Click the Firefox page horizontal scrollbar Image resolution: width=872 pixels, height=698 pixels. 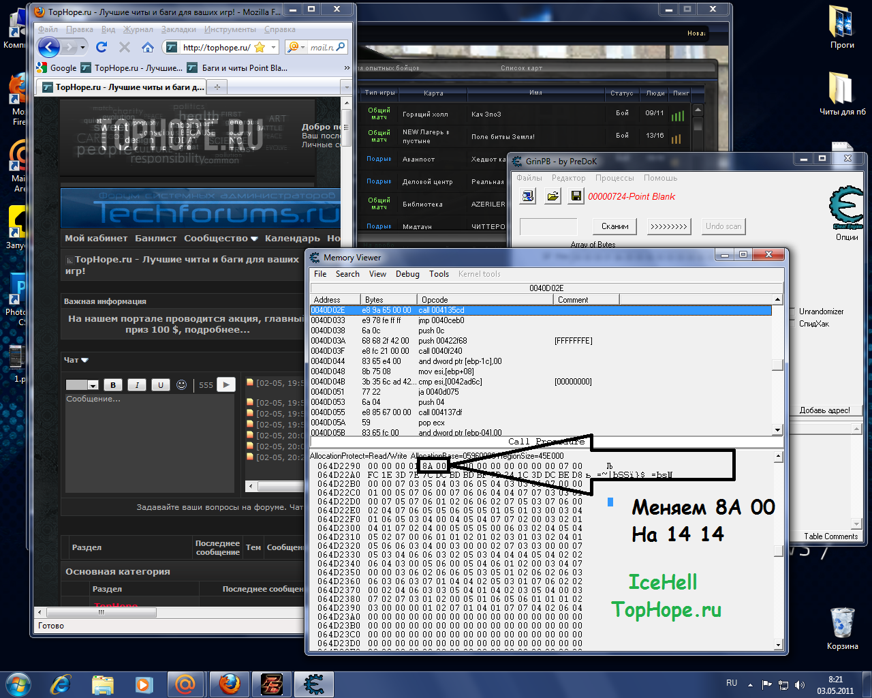point(170,612)
